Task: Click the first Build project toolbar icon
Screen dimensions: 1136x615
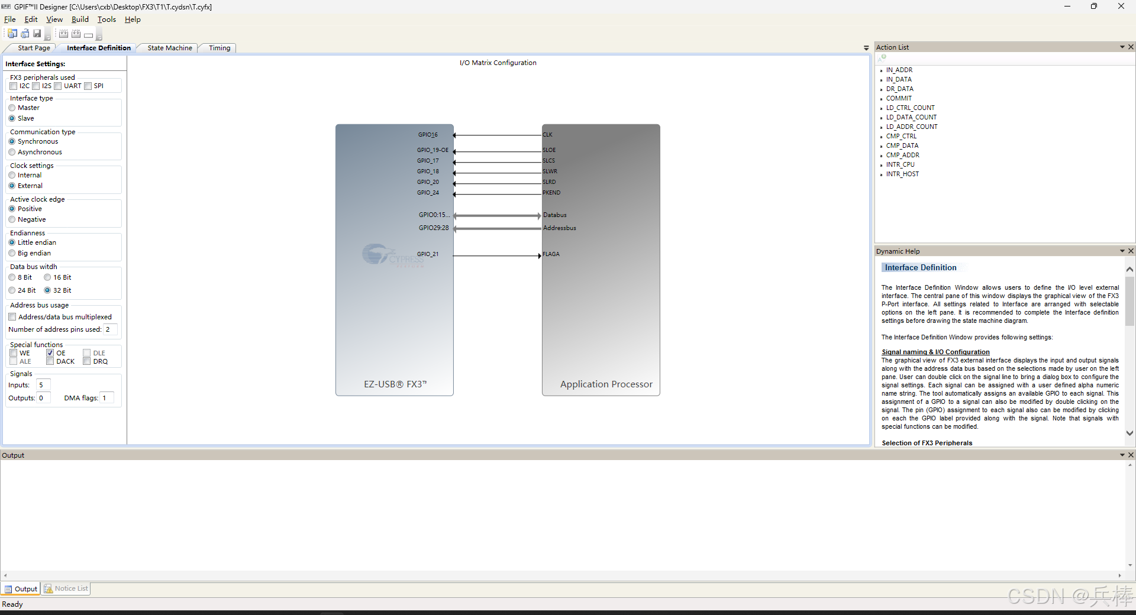Action: [x=63, y=34]
